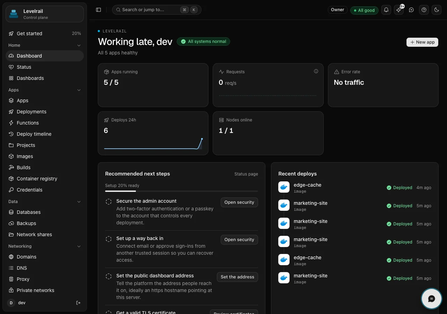Click the first edge-cache docker icon

284,187
